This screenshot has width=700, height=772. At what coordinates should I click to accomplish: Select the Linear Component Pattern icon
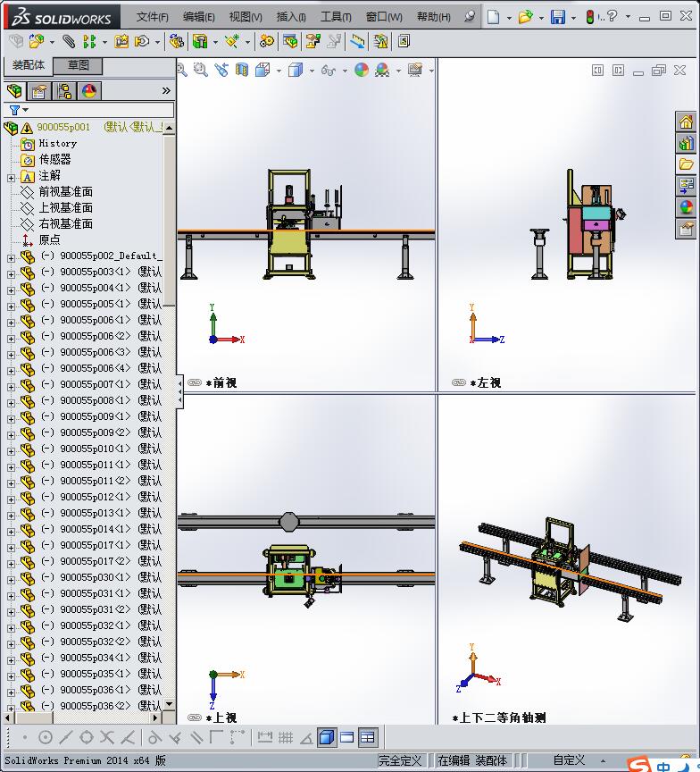point(89,41)
